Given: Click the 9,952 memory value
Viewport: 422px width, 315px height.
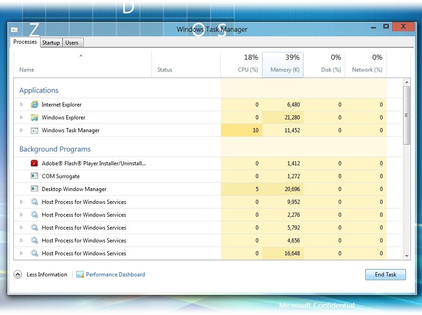Looking at the screenshot, I should 294,202.
